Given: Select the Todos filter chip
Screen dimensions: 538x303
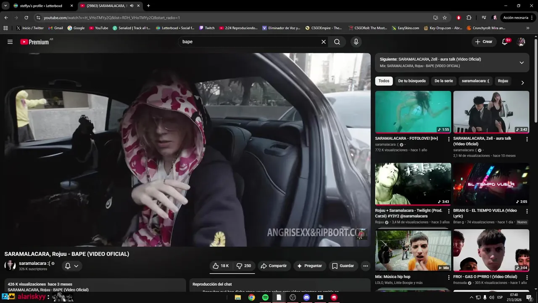Looking at the screenshot, I should pos(384,81).
